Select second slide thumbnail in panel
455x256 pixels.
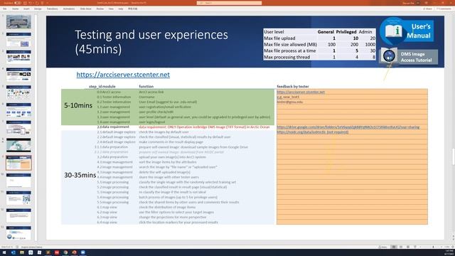(18, 40)
